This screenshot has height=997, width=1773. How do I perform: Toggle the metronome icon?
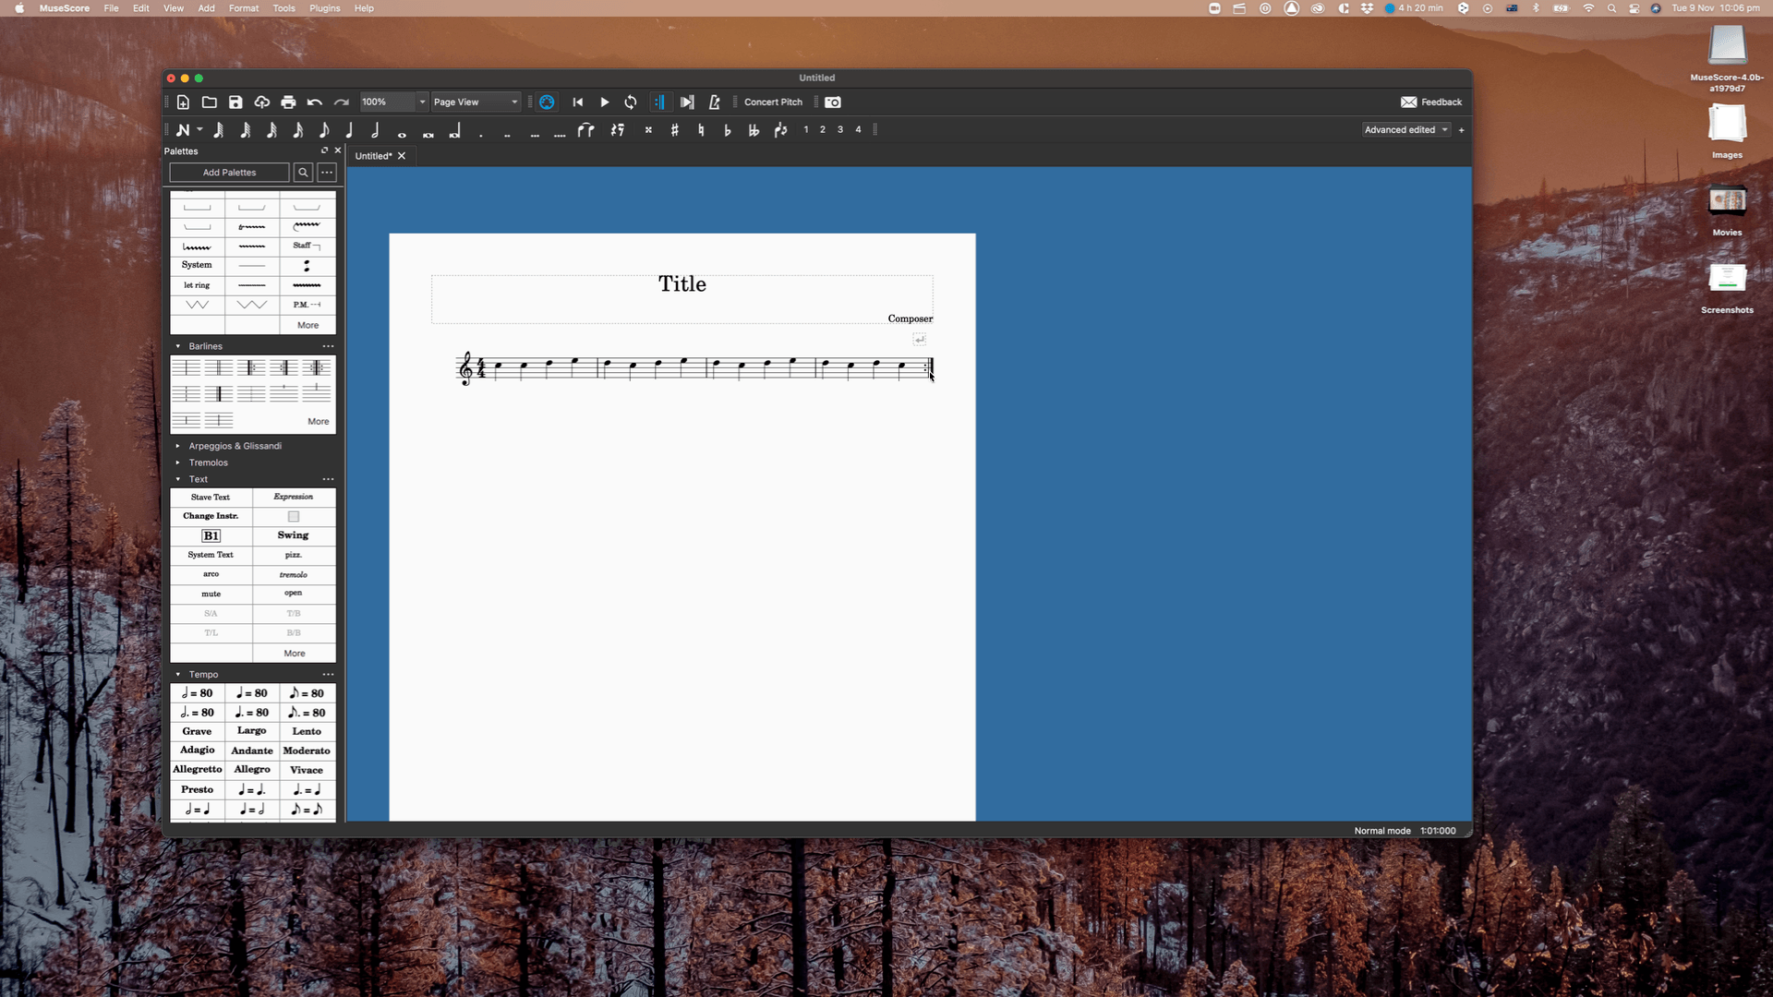[x=714, y=102]
